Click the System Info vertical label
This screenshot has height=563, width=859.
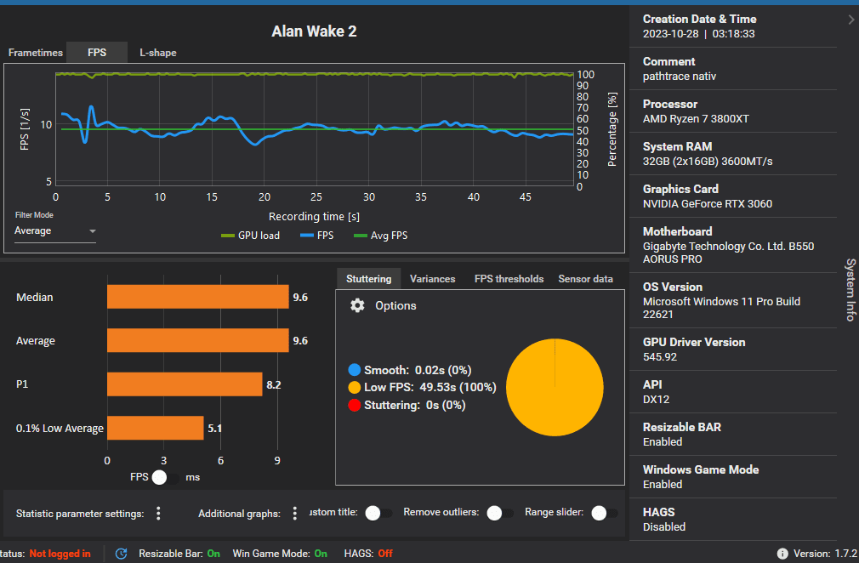pos(850,289)
